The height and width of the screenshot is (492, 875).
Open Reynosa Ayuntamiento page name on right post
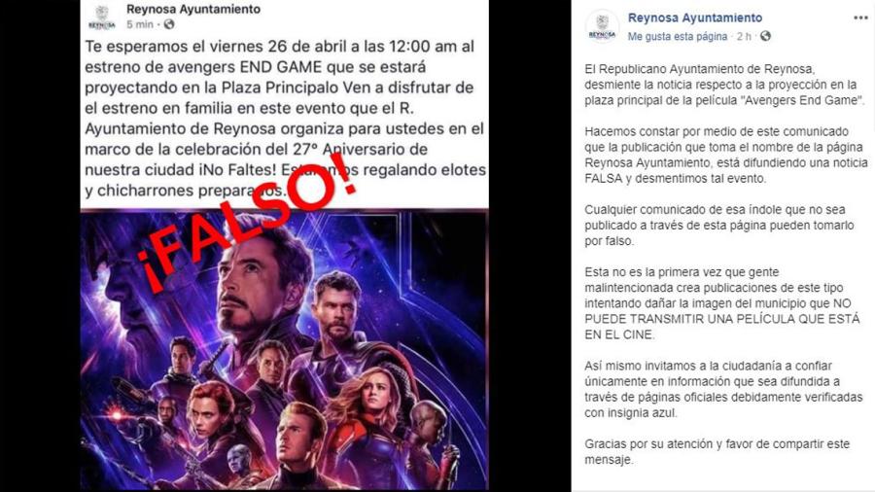pos(695,18)
